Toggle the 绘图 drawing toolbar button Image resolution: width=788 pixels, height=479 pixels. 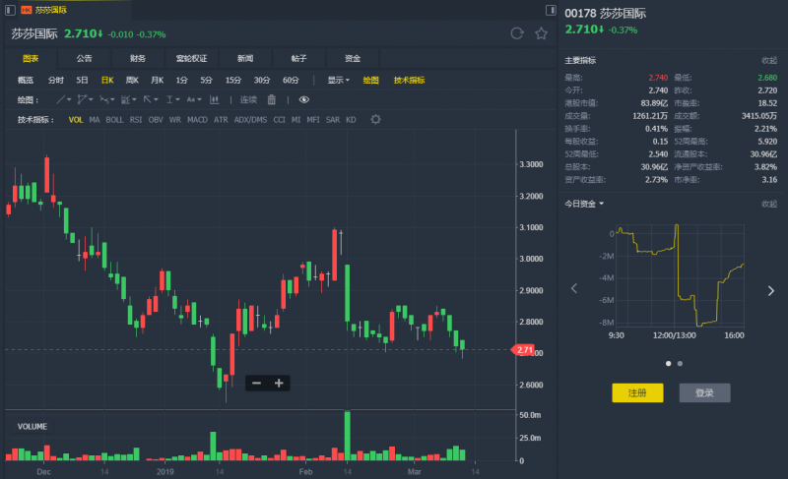coord(371,81)
